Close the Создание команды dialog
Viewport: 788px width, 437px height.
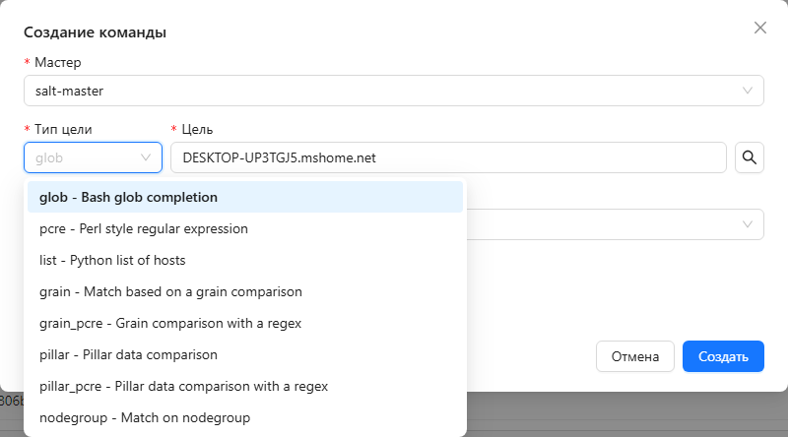pyautogui.click(x=760, y=28)
